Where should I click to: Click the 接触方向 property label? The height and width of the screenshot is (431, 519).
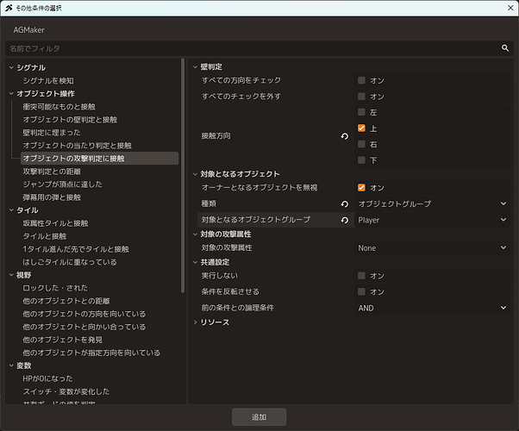point(216,135)
